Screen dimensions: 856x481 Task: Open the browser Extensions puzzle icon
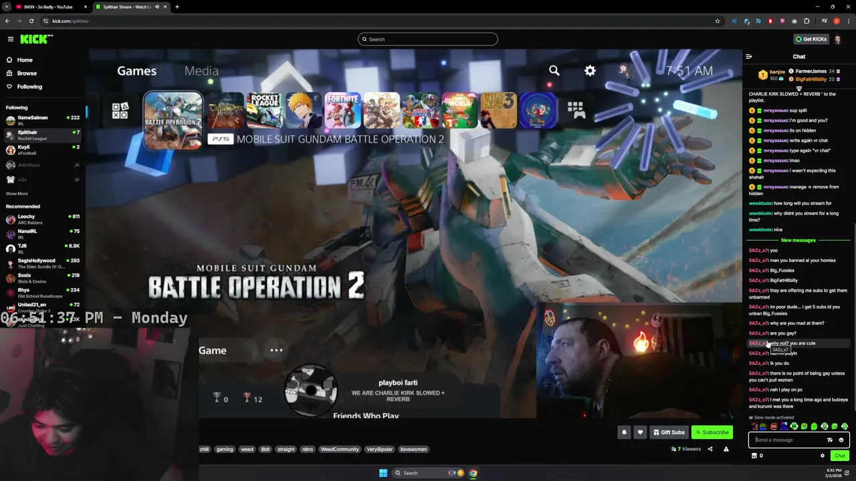(x=807, y=21)
